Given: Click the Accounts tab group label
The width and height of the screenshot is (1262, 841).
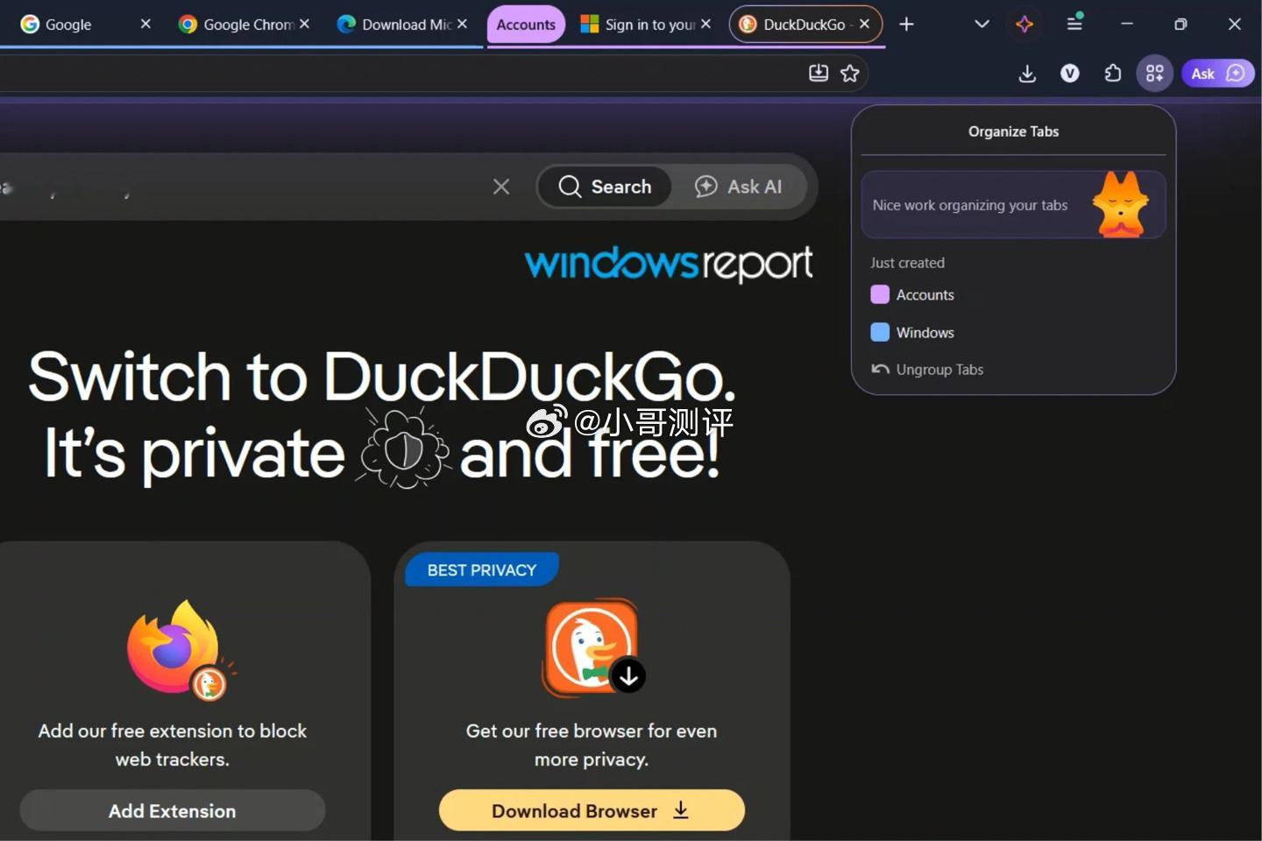Looking at the screenshot, I should pos(526,25).
